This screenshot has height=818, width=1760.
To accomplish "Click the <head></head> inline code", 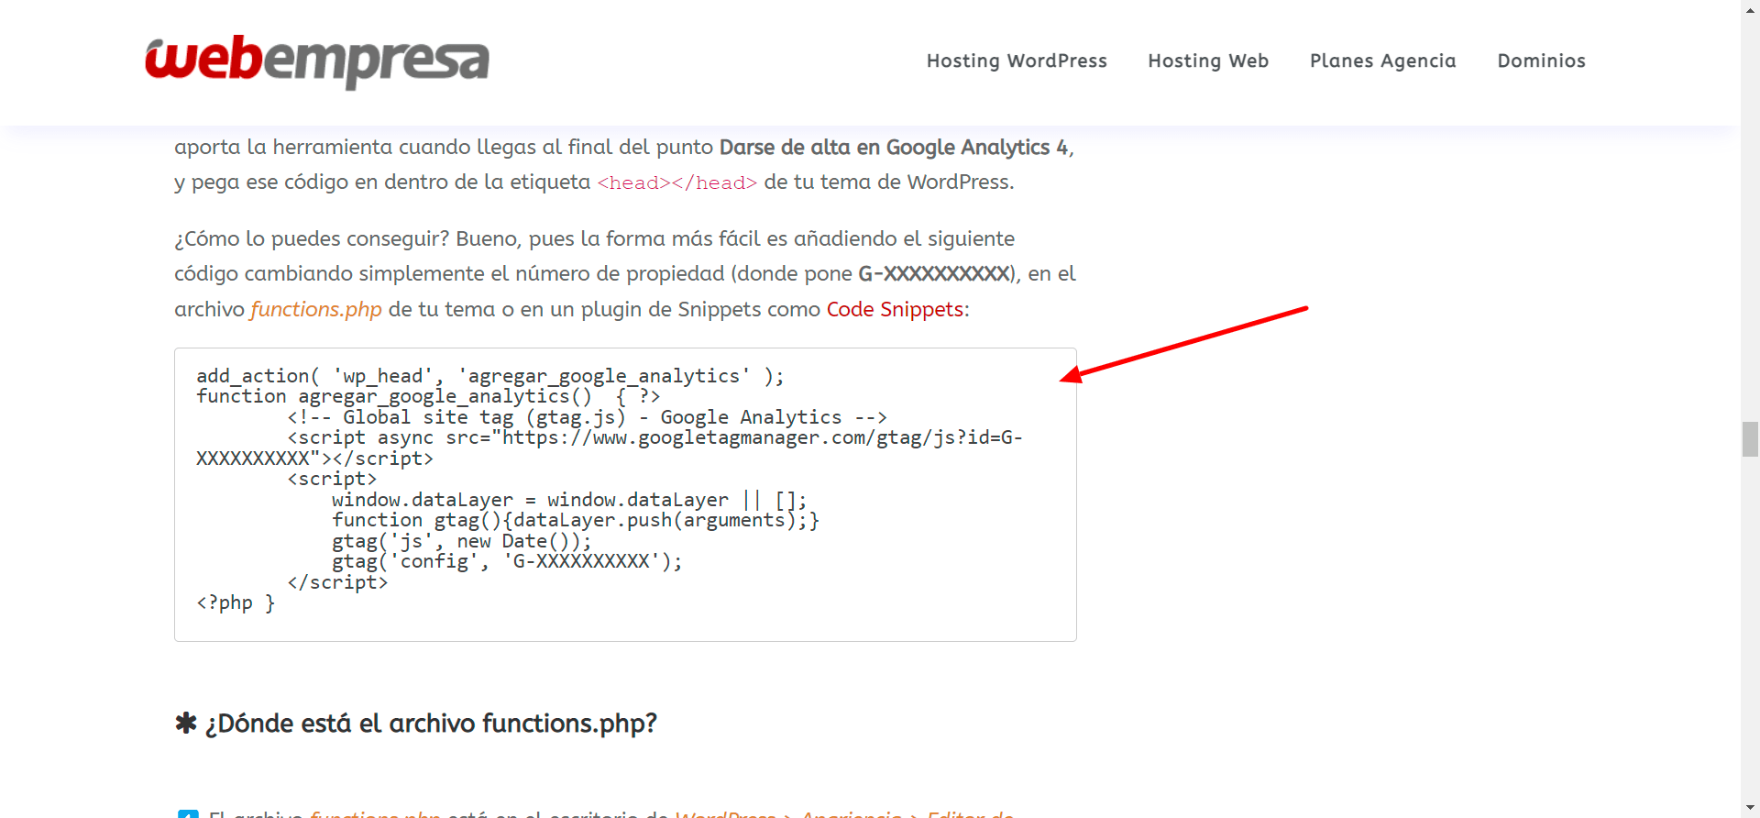I will (x=677, y=182).
